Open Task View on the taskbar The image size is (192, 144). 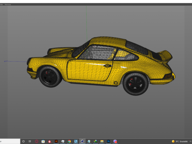click(30, 141)
